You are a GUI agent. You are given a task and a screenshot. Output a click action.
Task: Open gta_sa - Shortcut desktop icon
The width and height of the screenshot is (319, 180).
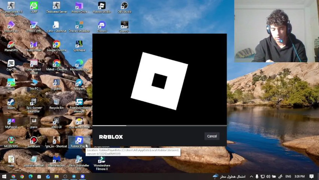click(x=56, y=142)
